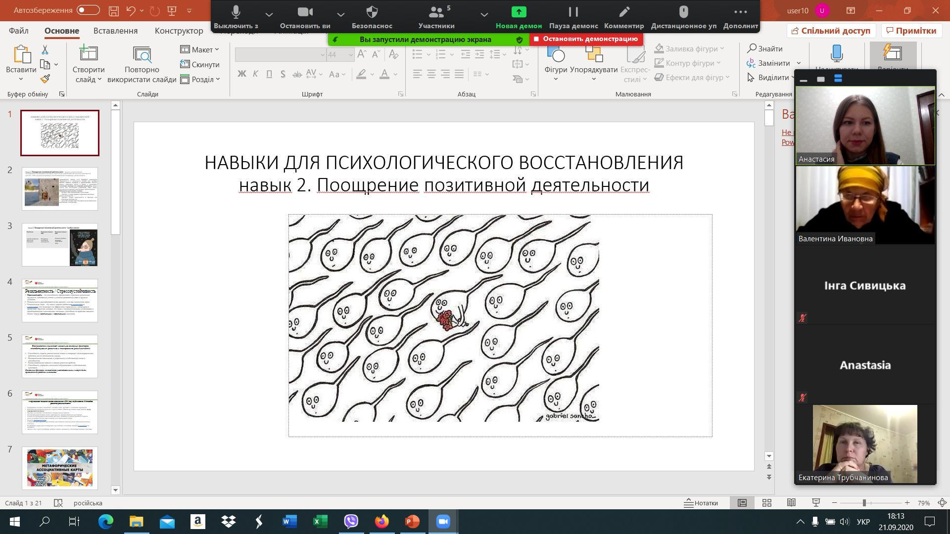Screen dimensions: 950x534
Task: Apply the font color swatch
Action: [x=384, y=74]
